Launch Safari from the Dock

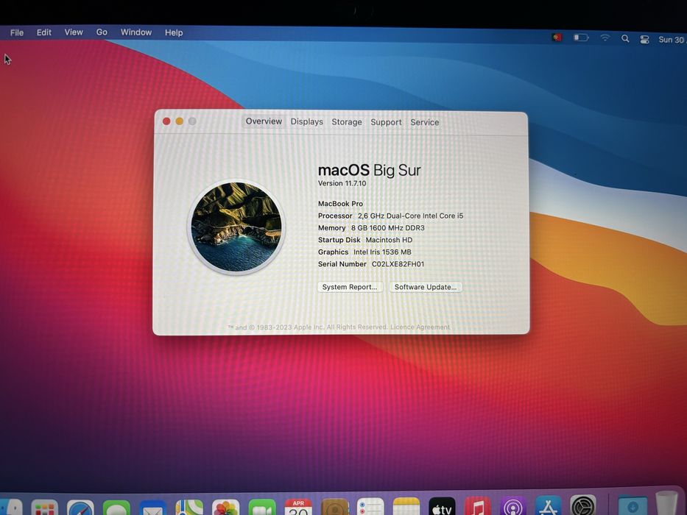tap(80, 508)
